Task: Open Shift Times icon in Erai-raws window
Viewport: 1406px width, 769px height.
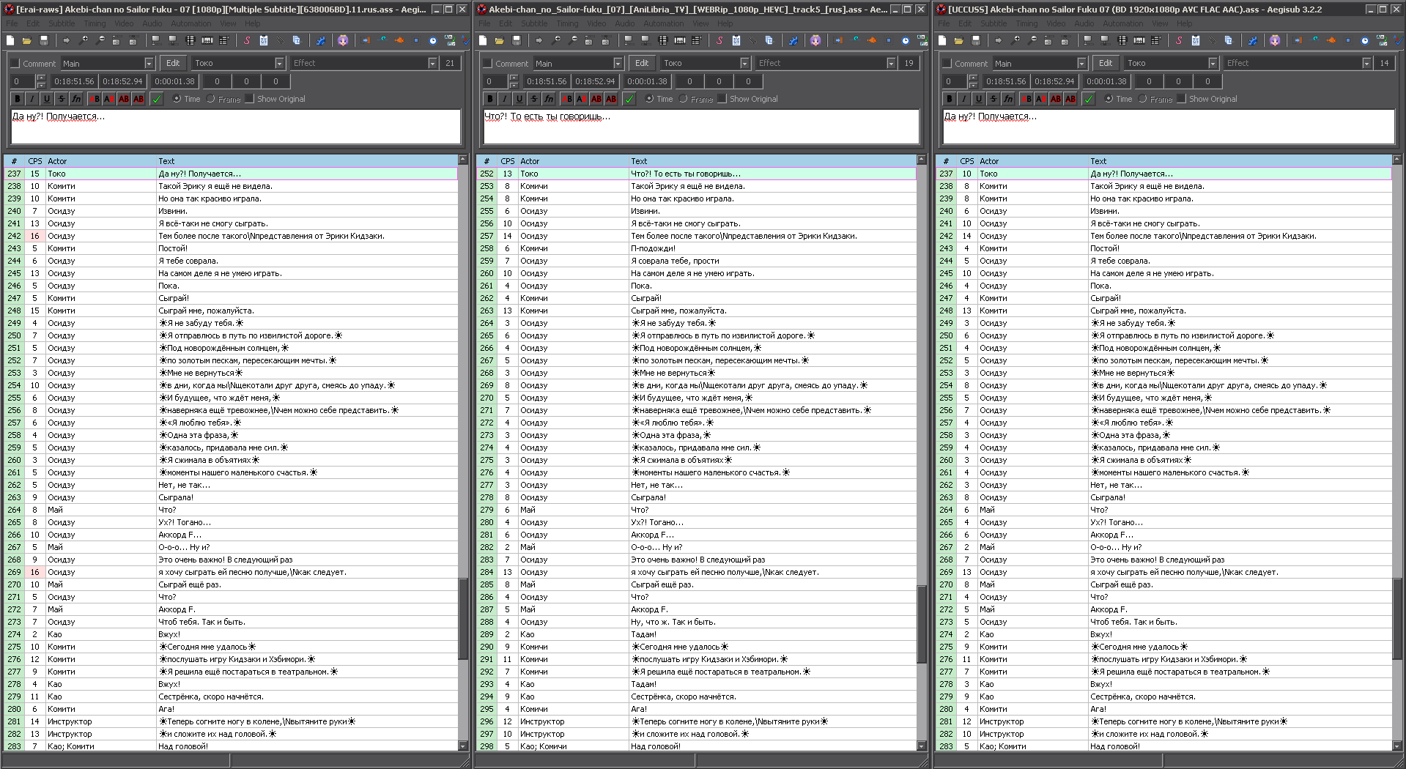Action: click(366, 40)
